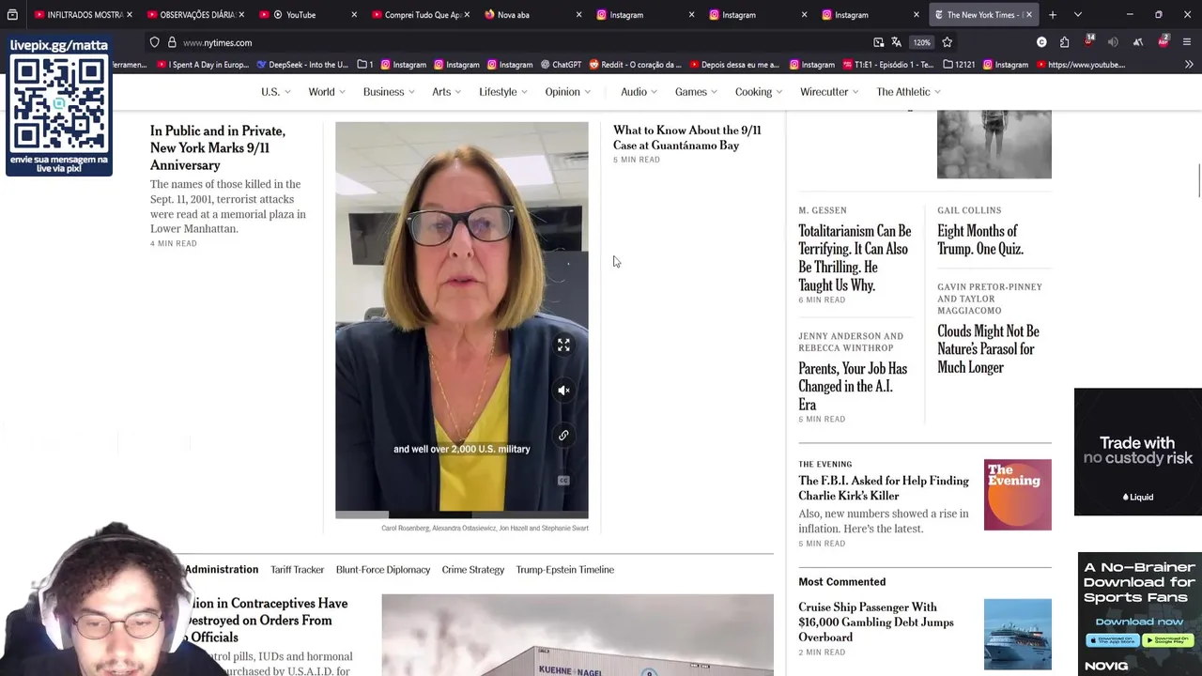Image resolution: width=1202 pixels, height=676 pixels.
Task: List all tabs using the tab bar chevron
Action: 1077,15
